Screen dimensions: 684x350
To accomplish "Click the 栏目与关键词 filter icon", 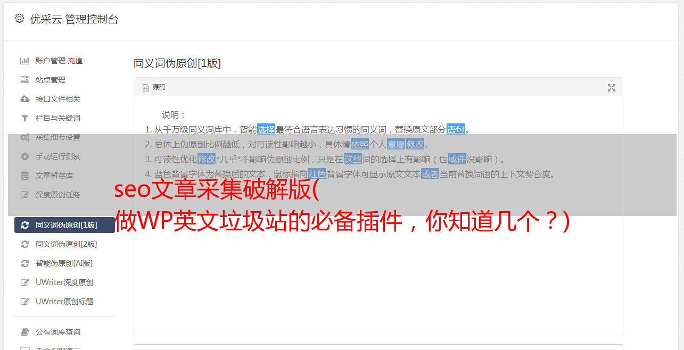I will 24,118.
